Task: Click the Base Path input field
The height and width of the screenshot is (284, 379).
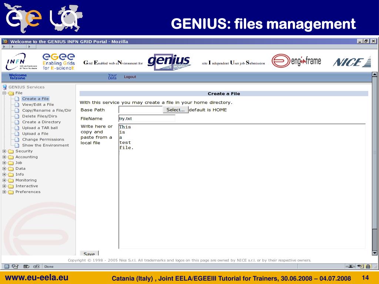Action: [x=140, y=109]
